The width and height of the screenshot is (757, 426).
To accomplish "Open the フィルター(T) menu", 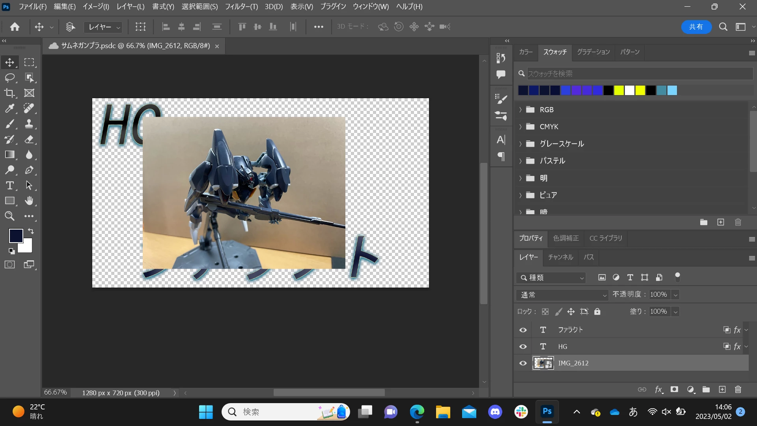I will click(x=241, y=7).
